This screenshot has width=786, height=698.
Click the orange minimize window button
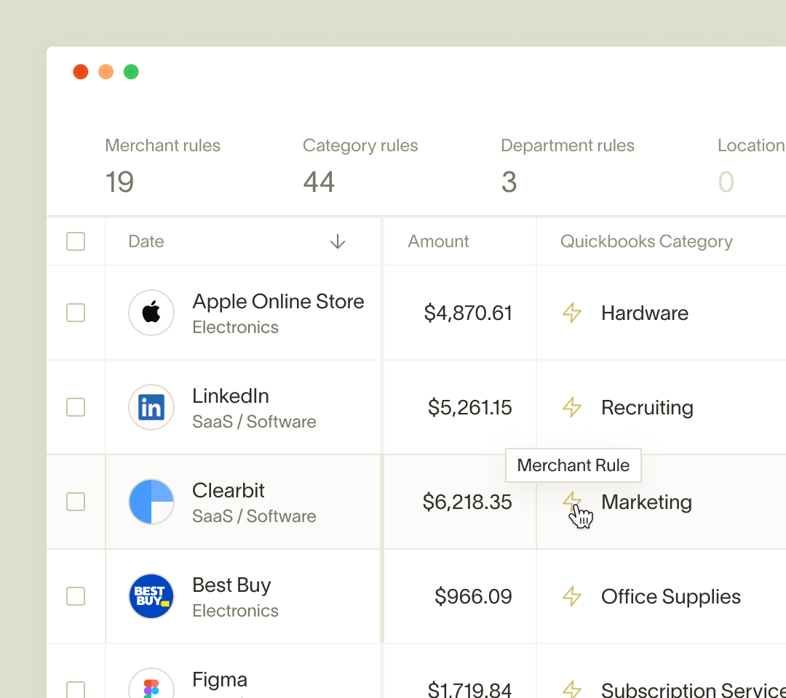point(106,71)
